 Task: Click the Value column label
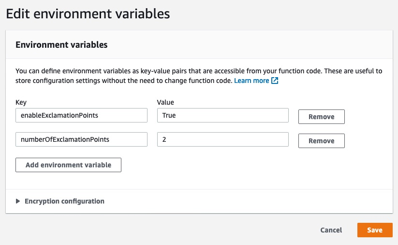(165, 103)
